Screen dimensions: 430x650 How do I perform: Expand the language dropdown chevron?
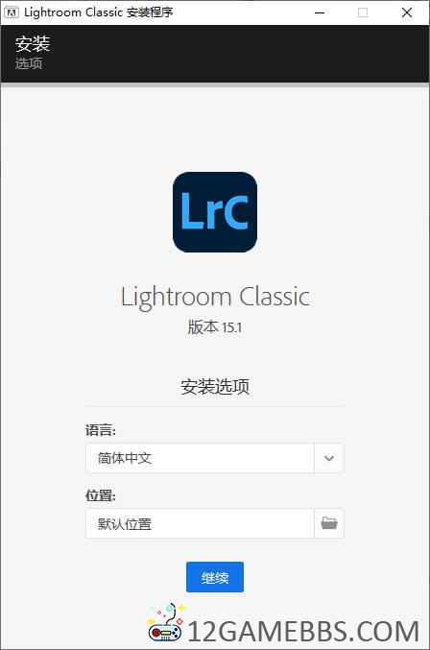(x=329, y=458)
